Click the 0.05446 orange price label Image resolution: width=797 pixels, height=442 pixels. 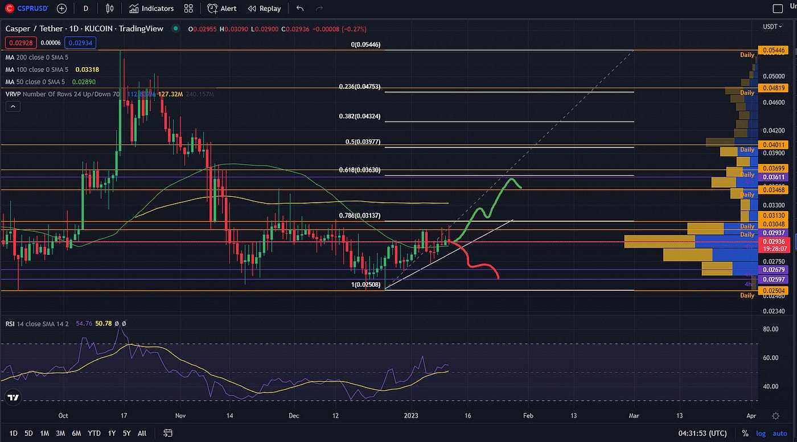tap(773, 51)
